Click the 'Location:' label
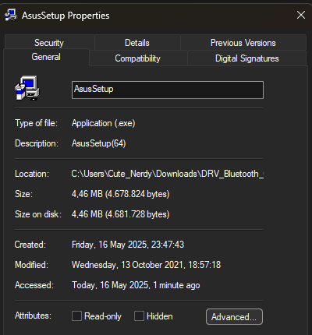 click(32, 174)
